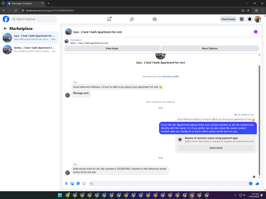Click the listing thumbnail in the chat header
The height and width of the screenshot is (199, 266).
[69, 32]
